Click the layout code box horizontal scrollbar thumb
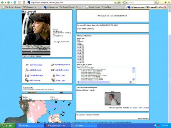Image resolution: width=171 pixels, height=128 pixels. click(95, 82)
